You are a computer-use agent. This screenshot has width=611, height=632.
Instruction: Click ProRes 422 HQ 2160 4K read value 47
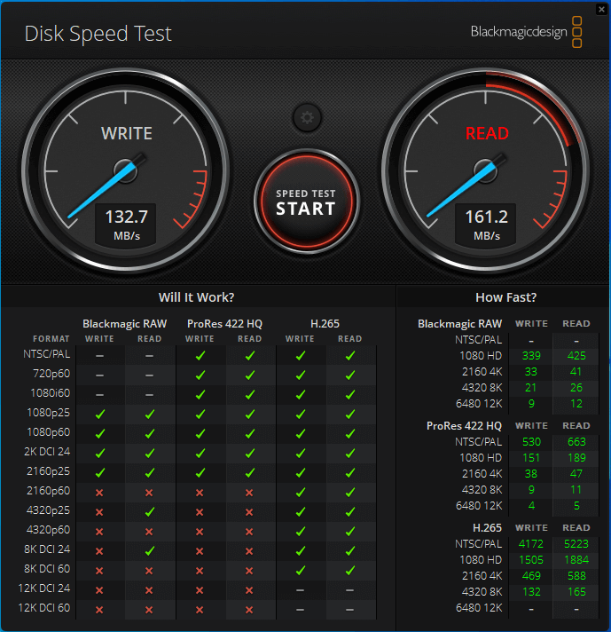[x=576, y=474]
